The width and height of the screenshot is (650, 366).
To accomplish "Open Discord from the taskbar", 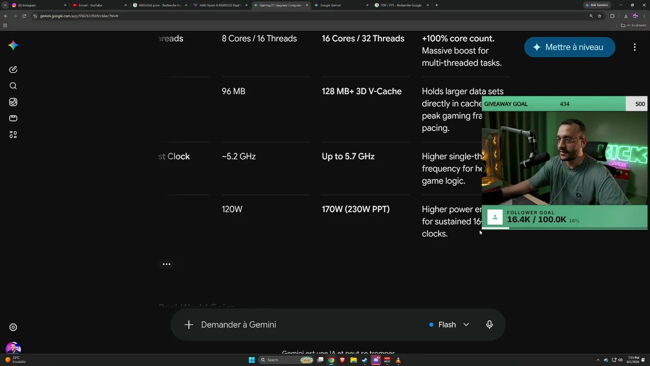I will point(376,360).
